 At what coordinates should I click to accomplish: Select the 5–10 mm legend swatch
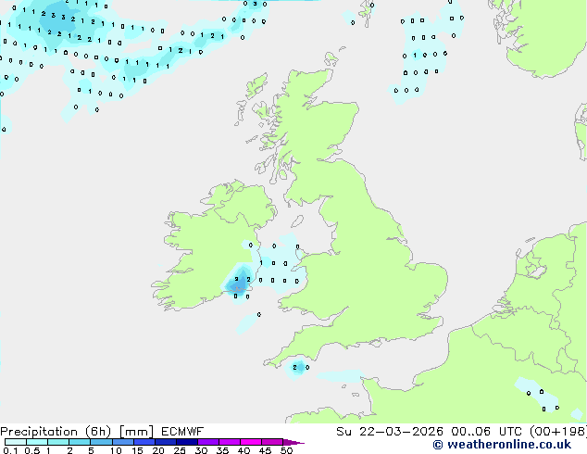click(x=101, y=442)
